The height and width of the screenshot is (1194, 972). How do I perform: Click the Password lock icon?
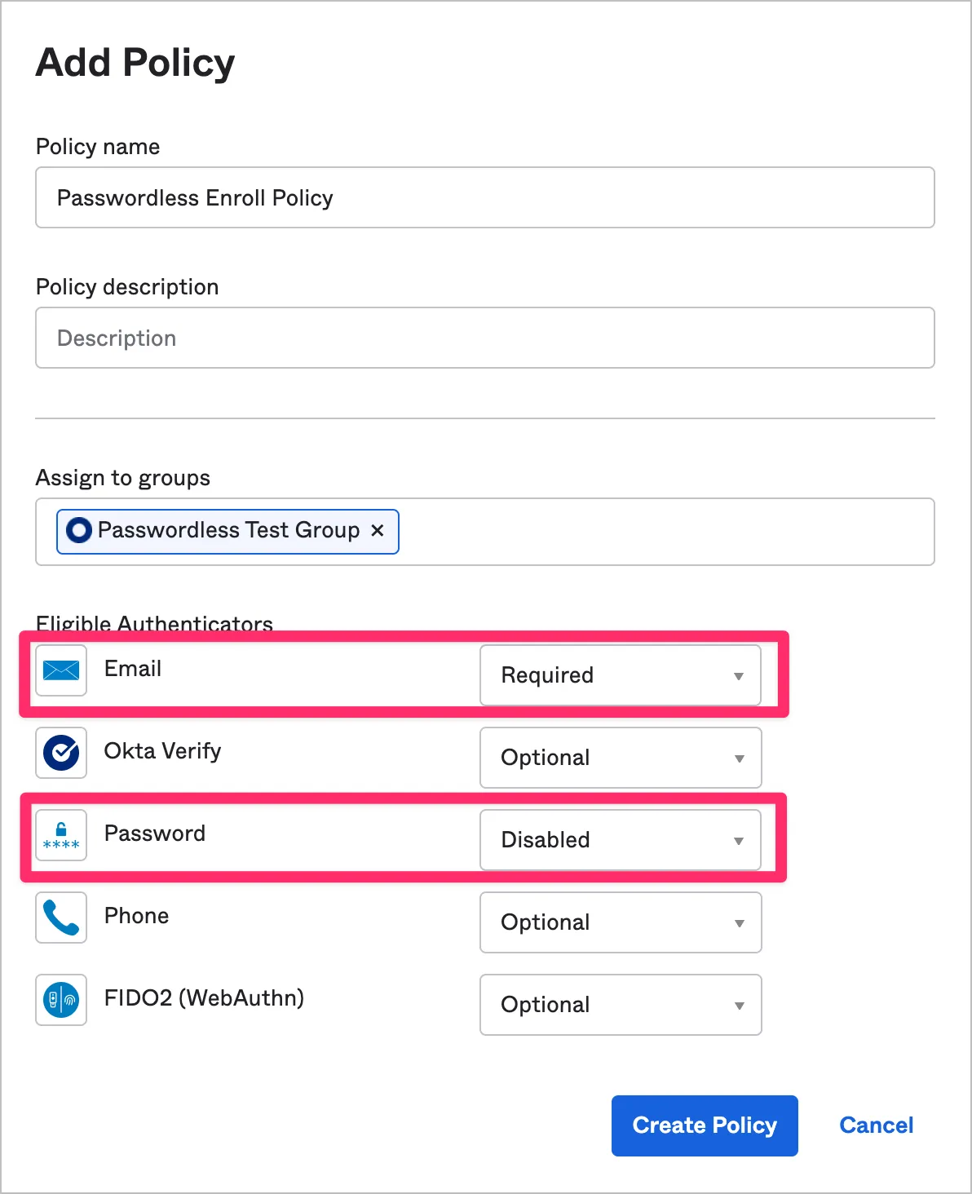point(61,835)
